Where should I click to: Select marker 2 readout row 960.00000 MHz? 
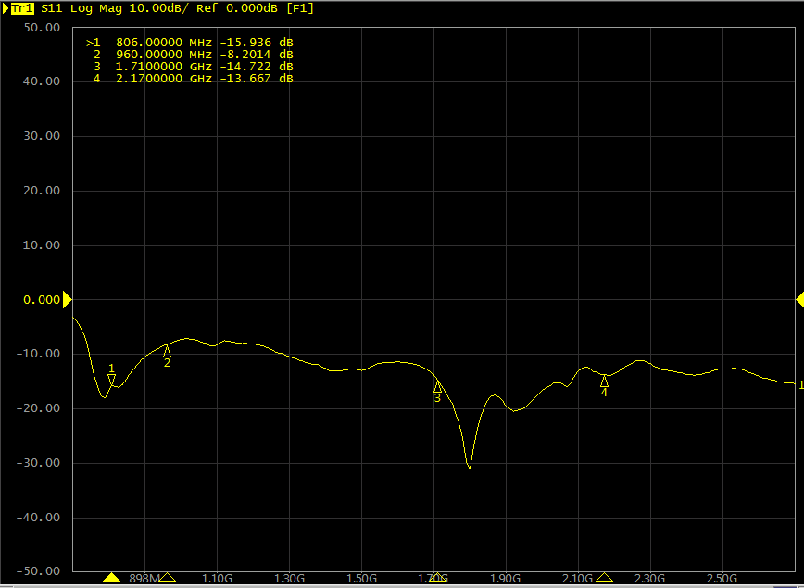[193, 55]
